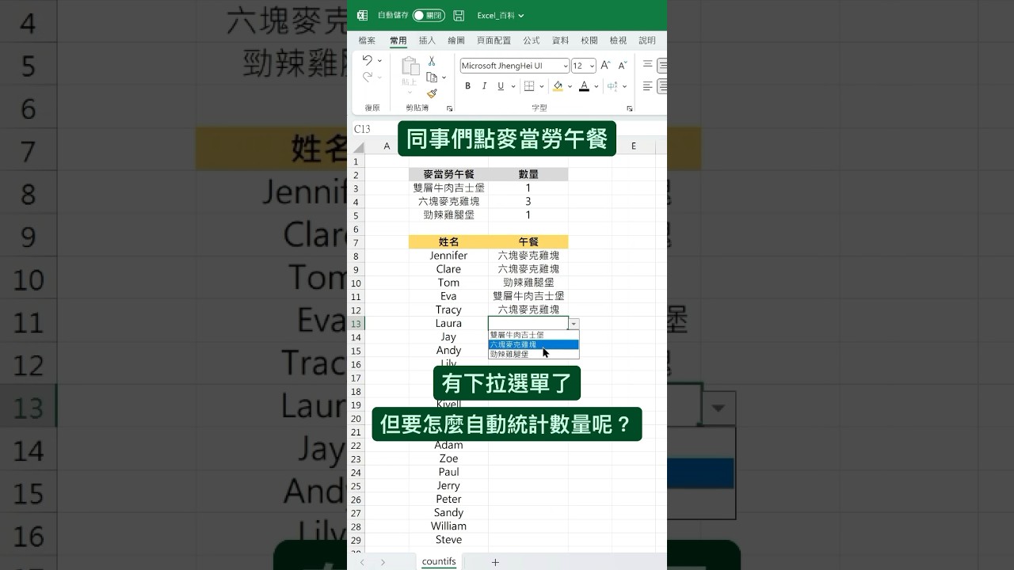Open the 檔案 menu tab
This screenshot has width=1014, height=570.
pyautogui.click(x=367, y=40)
